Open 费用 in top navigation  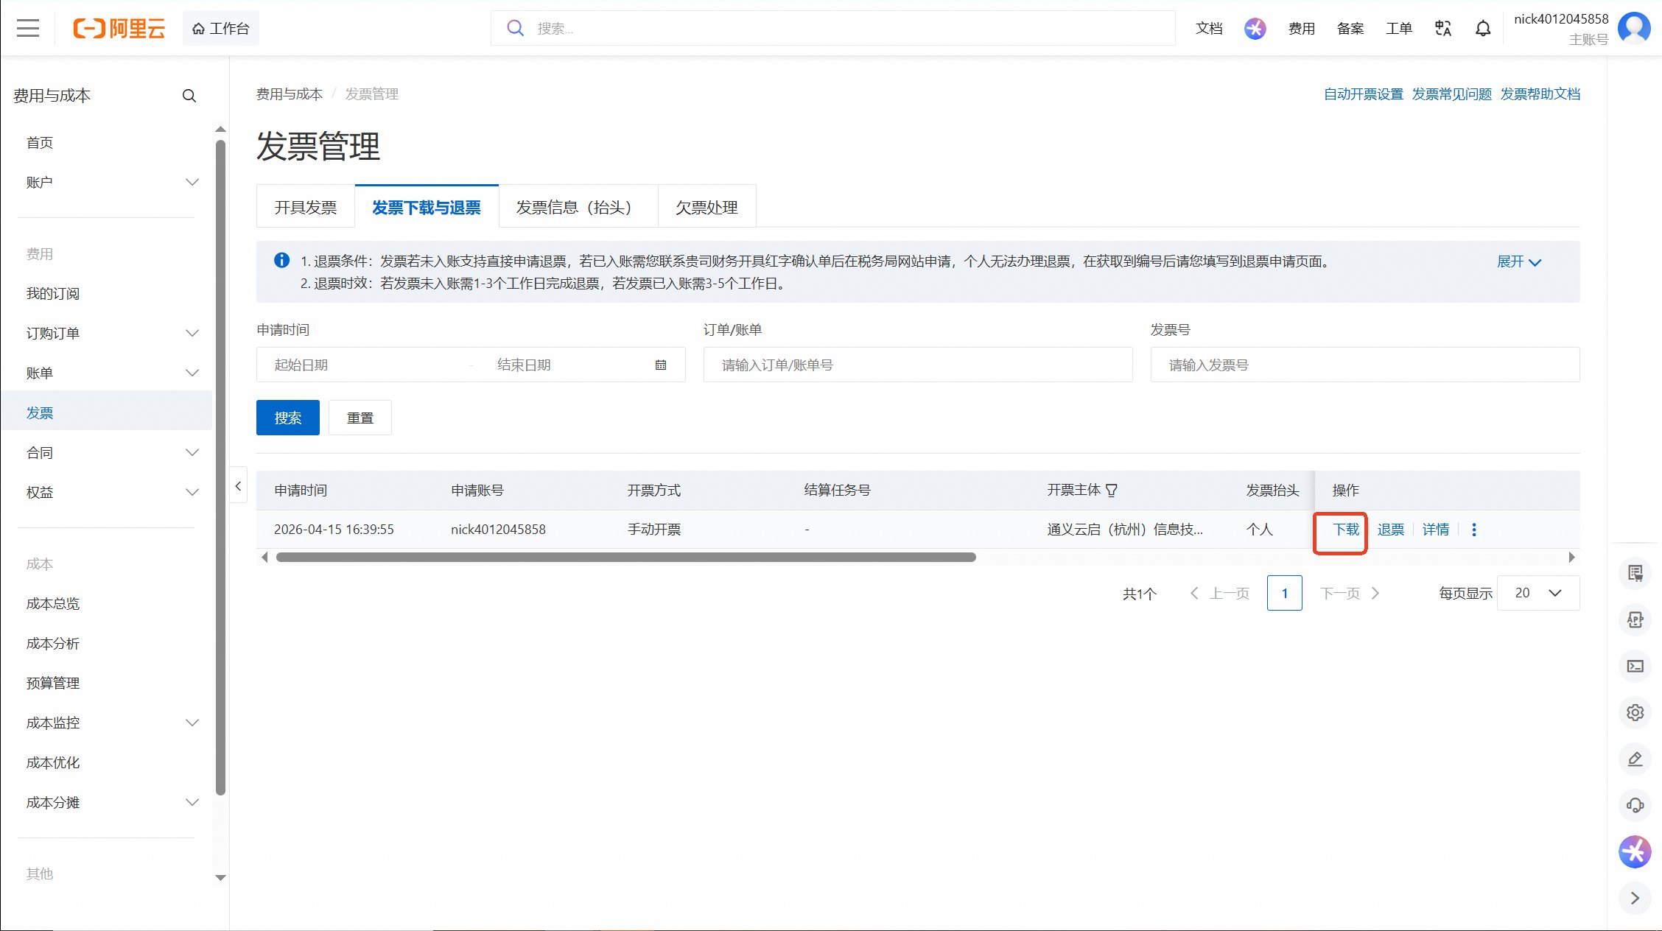[1302, 29]
